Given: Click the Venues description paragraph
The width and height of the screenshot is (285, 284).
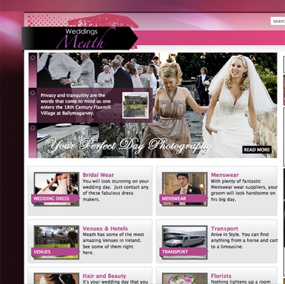Looking at the screenshot, I should [114, 243].
